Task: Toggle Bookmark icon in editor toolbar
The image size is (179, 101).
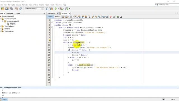Action: pos(100,17)
